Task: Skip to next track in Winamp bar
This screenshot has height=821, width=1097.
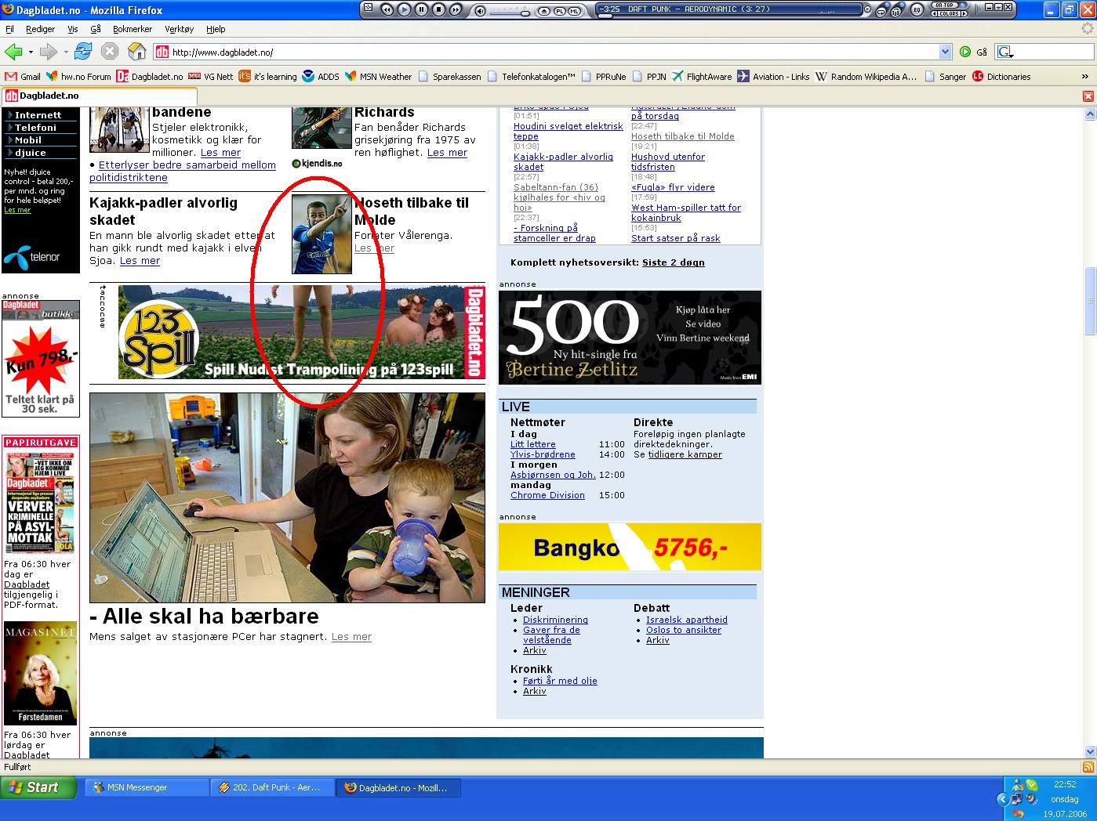Action: point(456,10)
